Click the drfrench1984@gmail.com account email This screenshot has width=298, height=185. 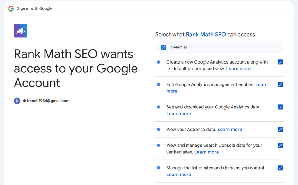pyautogui.click(x=46, y=101)
